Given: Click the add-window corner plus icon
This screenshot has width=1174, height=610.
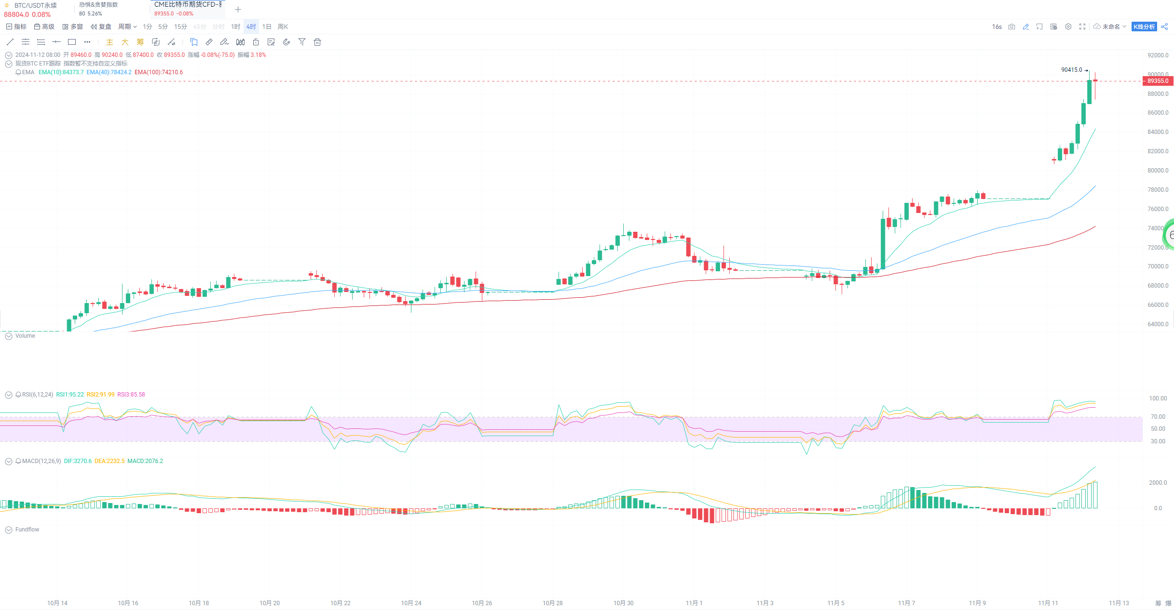Looking at the screenshot, I should [1039, 27].
